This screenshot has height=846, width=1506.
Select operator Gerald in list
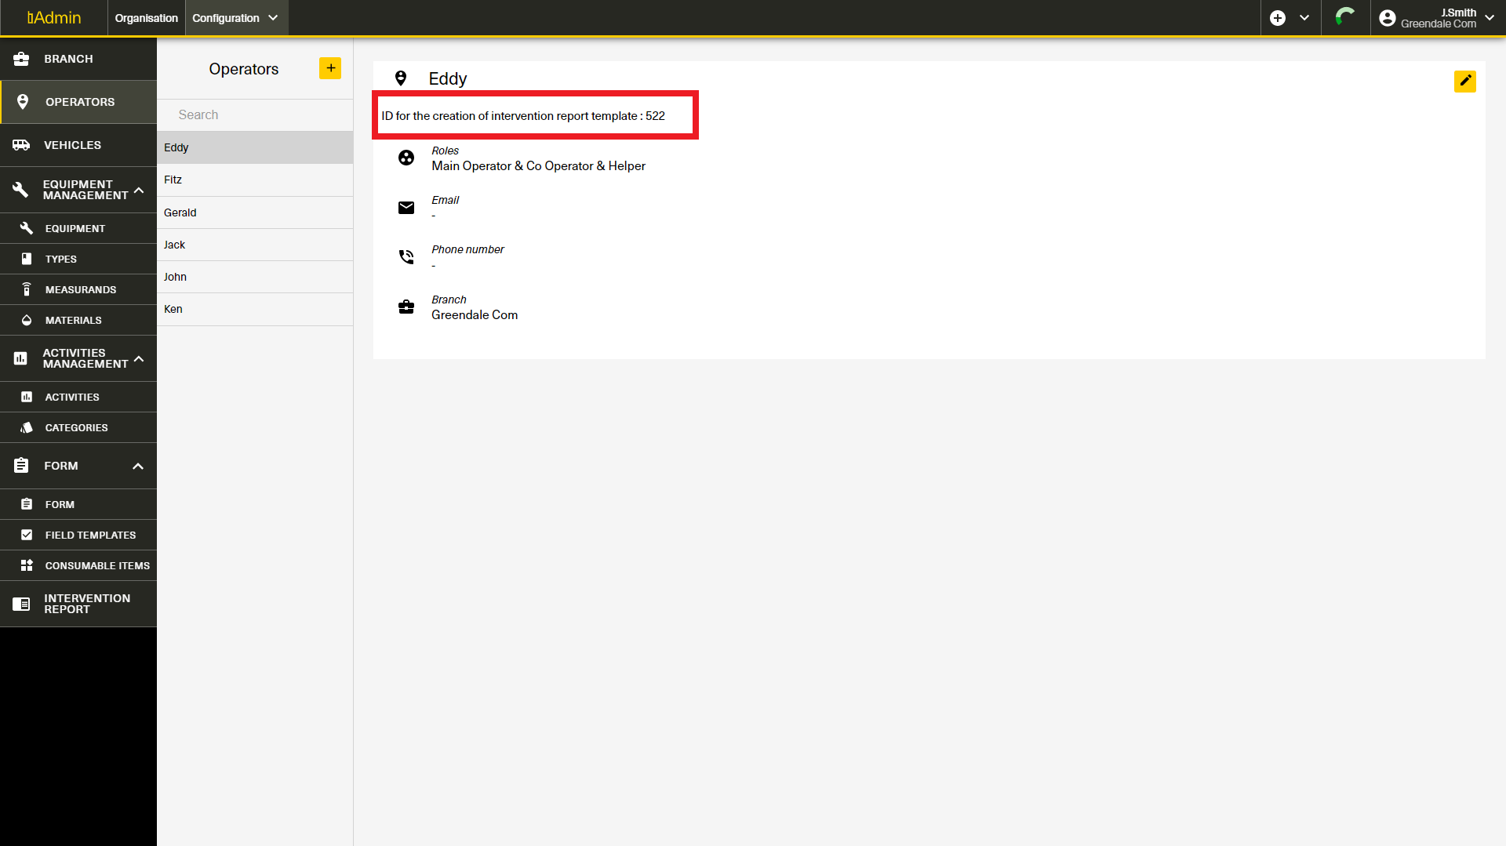(255, 212)
